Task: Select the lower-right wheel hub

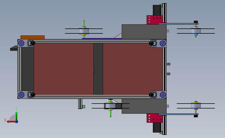Action: point(196,106)
